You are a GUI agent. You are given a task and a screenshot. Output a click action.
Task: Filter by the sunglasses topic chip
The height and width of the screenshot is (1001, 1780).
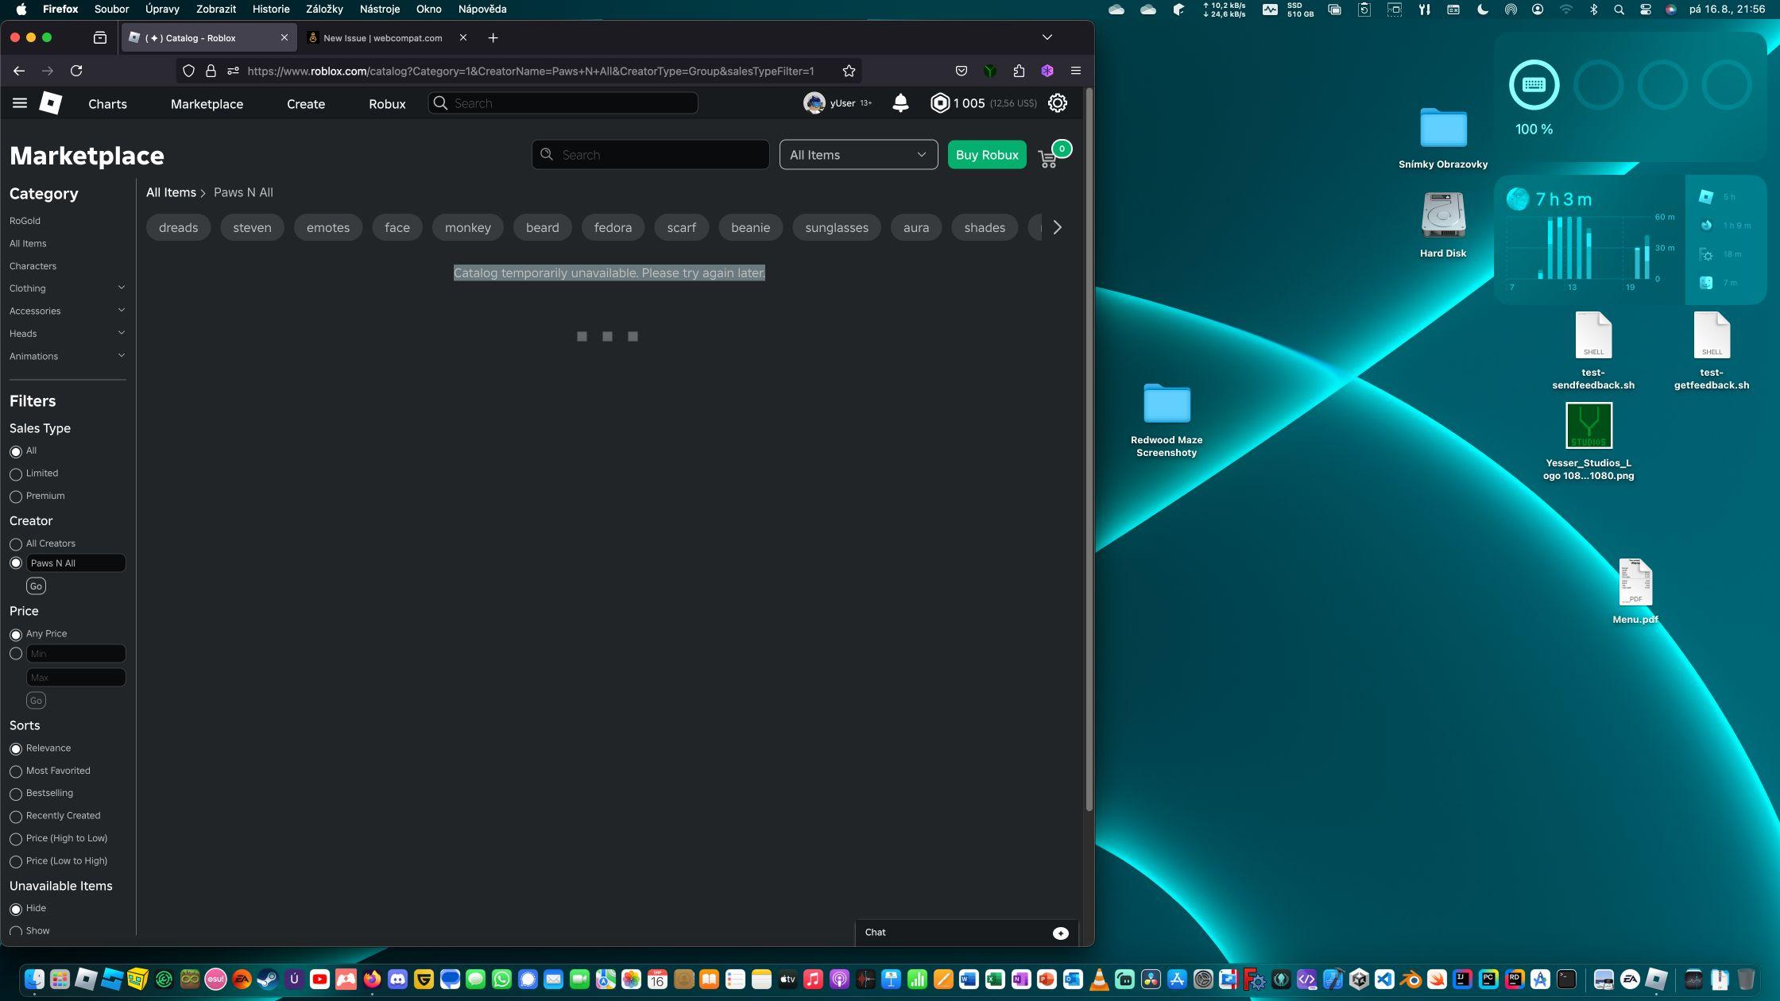coord(837,227)
